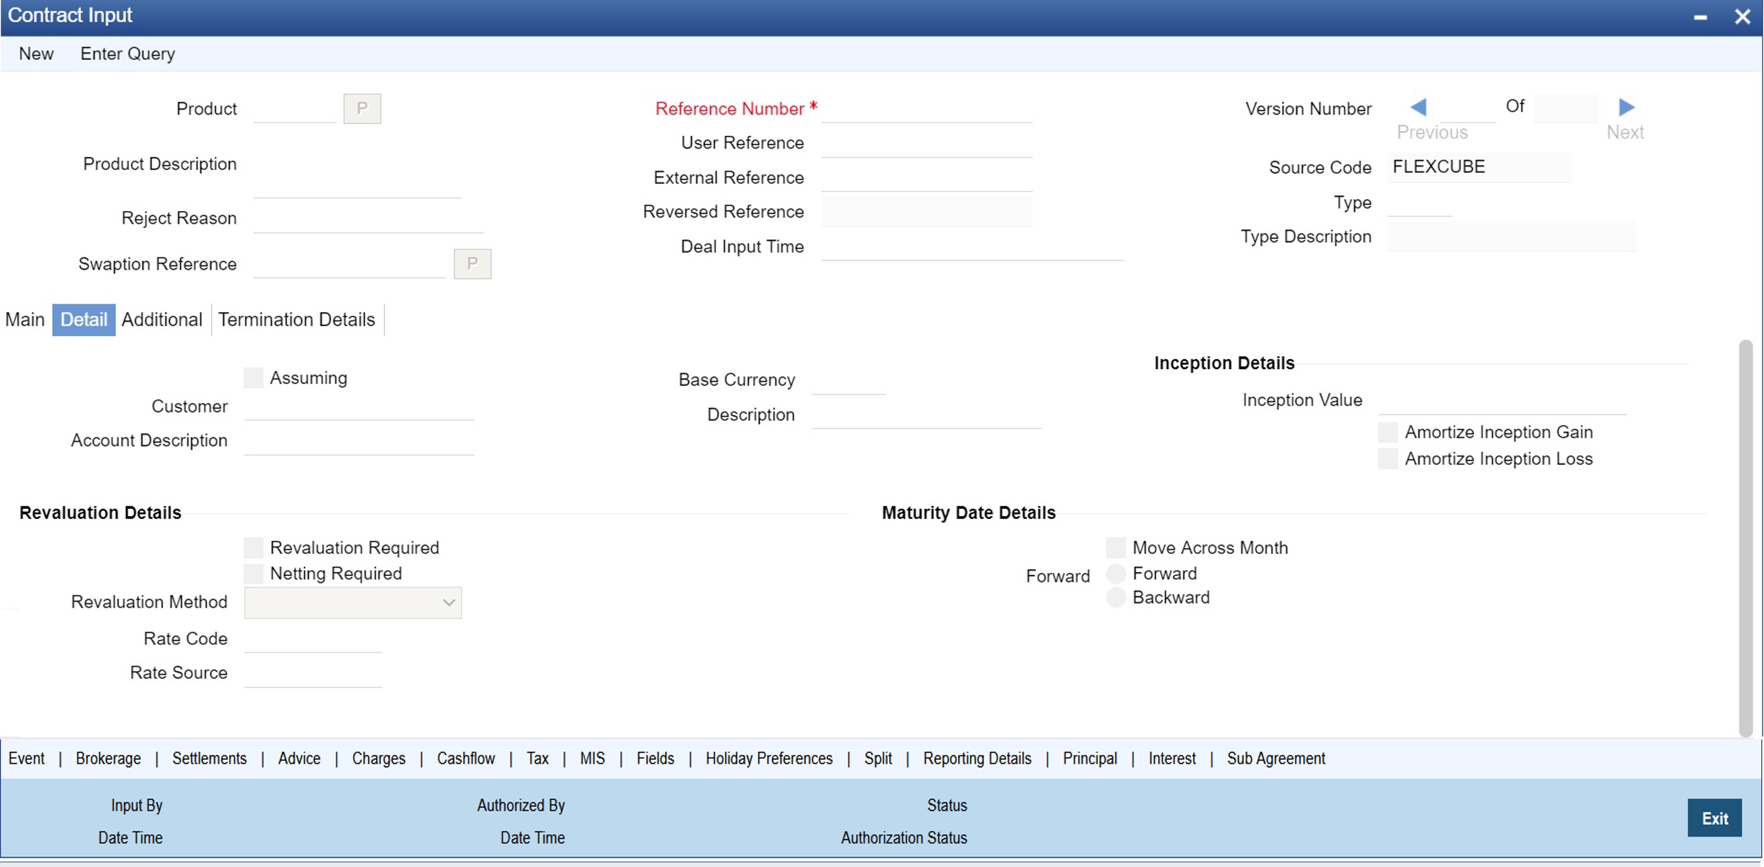Select the Backward radio button
The height and width of the screenshot is (867, 1764).
[1115, 597]
